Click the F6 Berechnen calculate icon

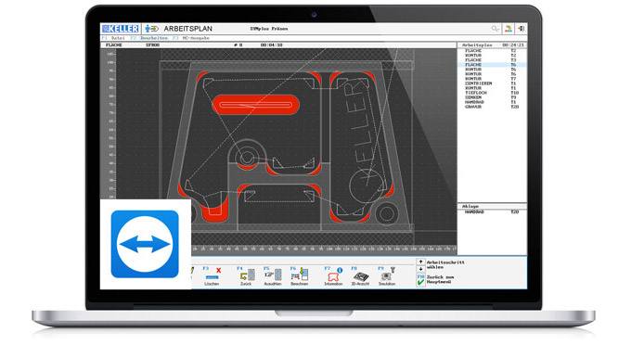coord(300,275)
